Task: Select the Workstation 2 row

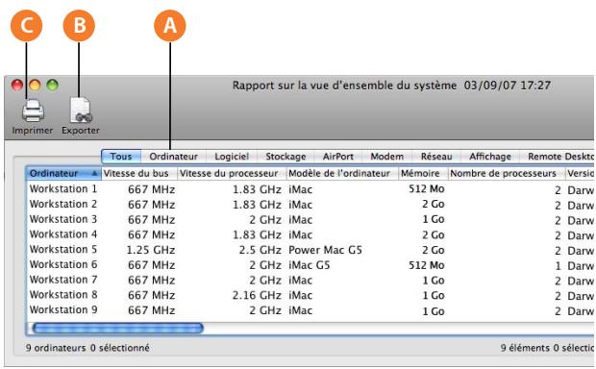Action: point(310,204)
